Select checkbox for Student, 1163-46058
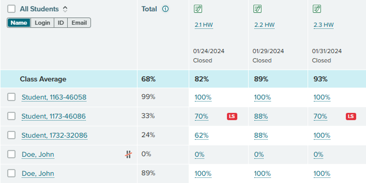This screenshot has width=366, height=183. [x=11, y=97]
